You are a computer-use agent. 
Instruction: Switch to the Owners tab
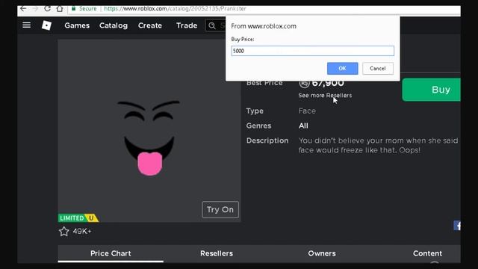pyautogui.click(x=322, y=253)
